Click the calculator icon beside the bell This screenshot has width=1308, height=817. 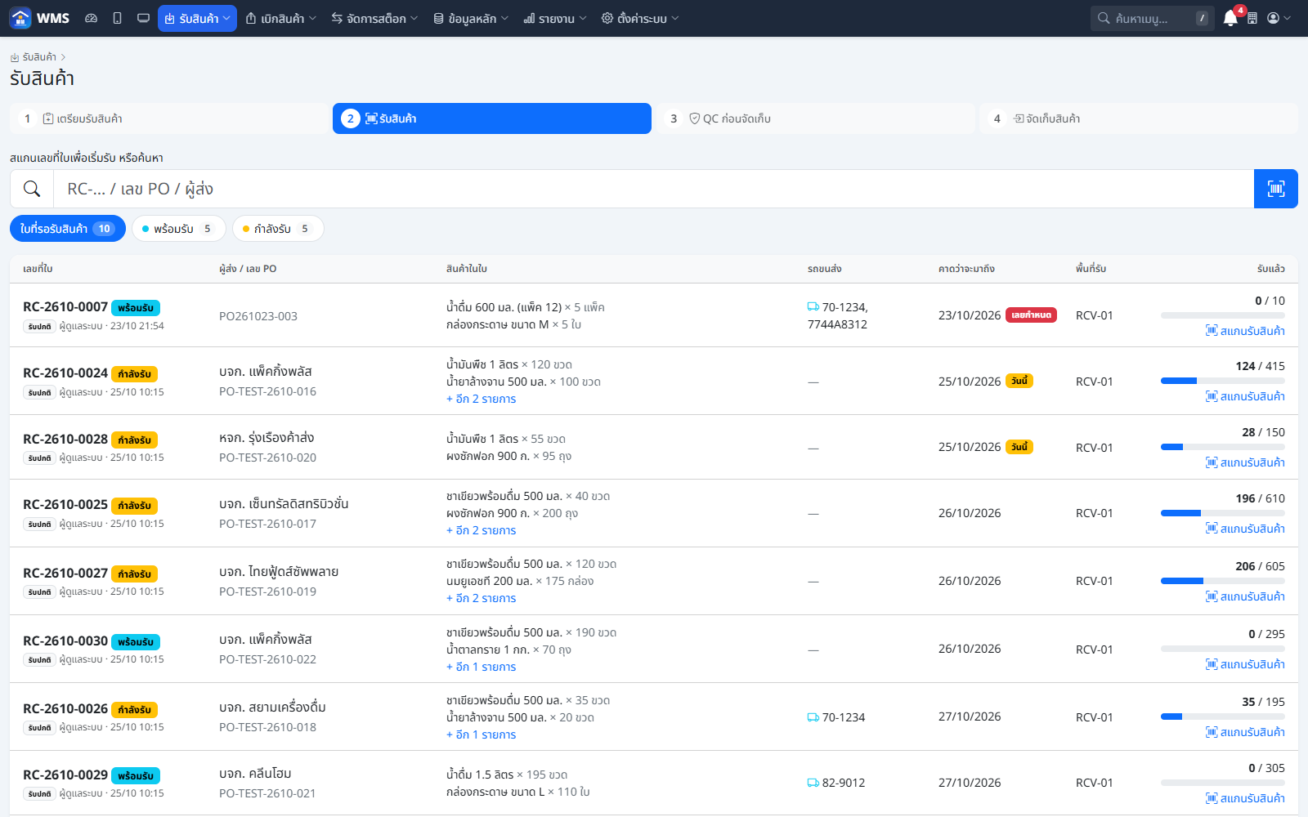[x=1252, y=18]
